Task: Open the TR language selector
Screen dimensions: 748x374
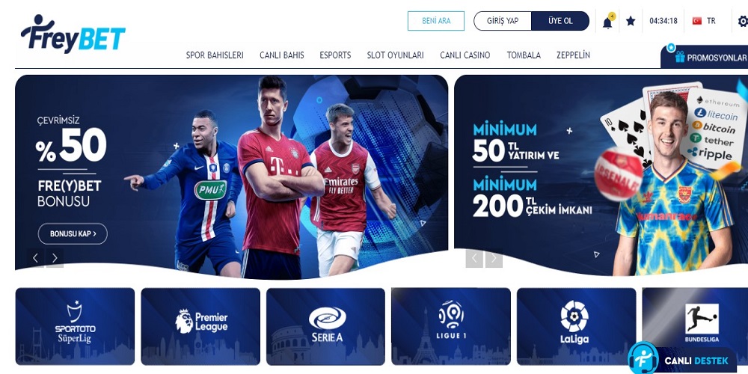Action: [x=704, y=21]
